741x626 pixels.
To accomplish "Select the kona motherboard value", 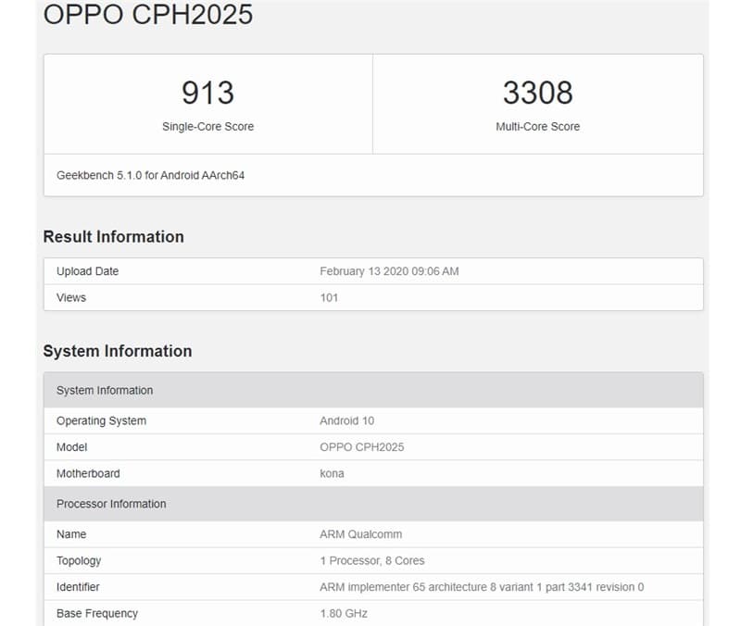I will click(x=332, y=473).
